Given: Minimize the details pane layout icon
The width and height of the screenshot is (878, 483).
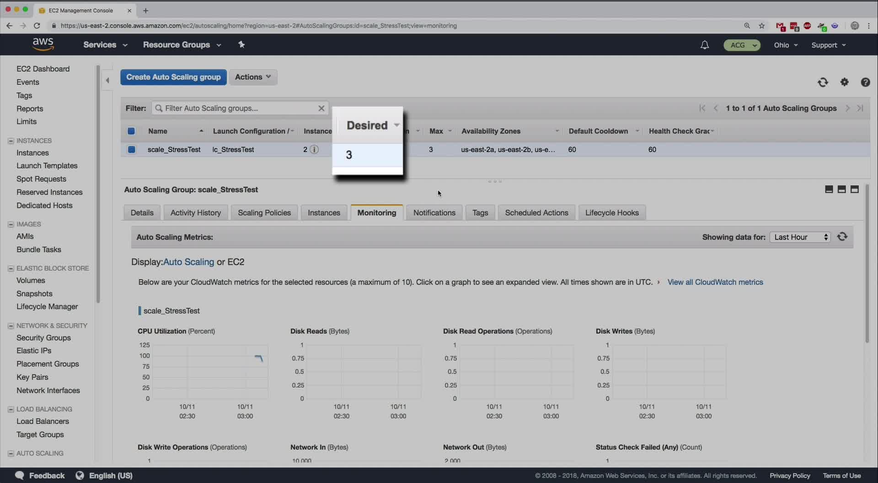Looking at the screenshot, I should pos(829,189).
